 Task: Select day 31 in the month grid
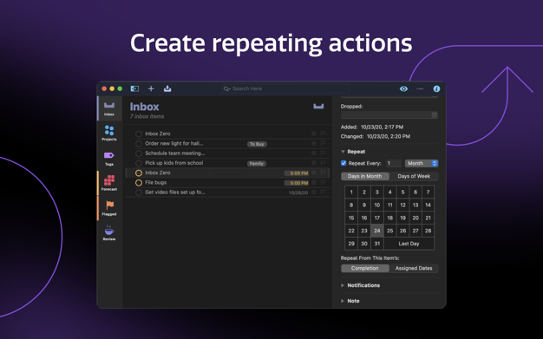click(x=376, y=244)
